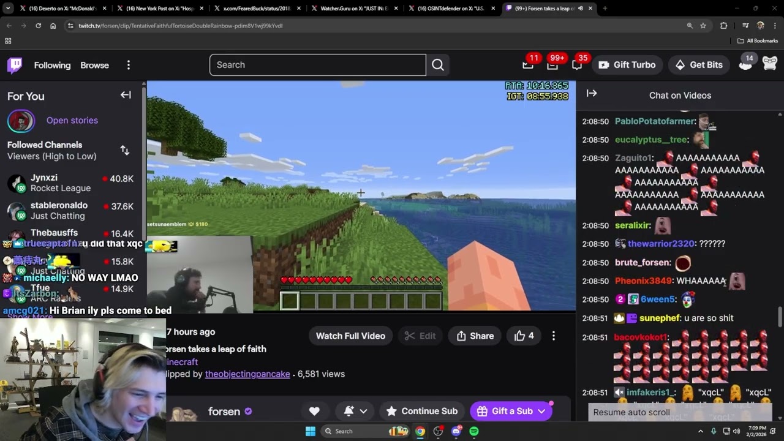Bookmark this page with star icon
The width and height of the screenshot is (784, 441).
[703, 26]
